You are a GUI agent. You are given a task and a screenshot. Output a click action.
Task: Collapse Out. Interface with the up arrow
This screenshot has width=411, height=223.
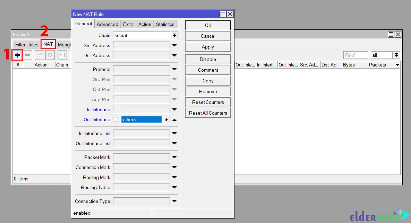point(174,120)
